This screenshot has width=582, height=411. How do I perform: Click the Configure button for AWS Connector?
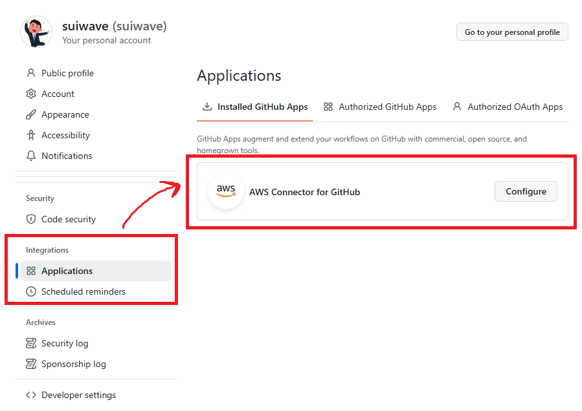pyautogui.click(x=526, y=191)
